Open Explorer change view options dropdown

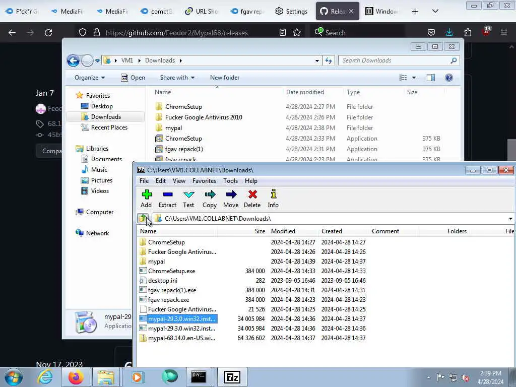pyautogui.click(x=414, y=78)
